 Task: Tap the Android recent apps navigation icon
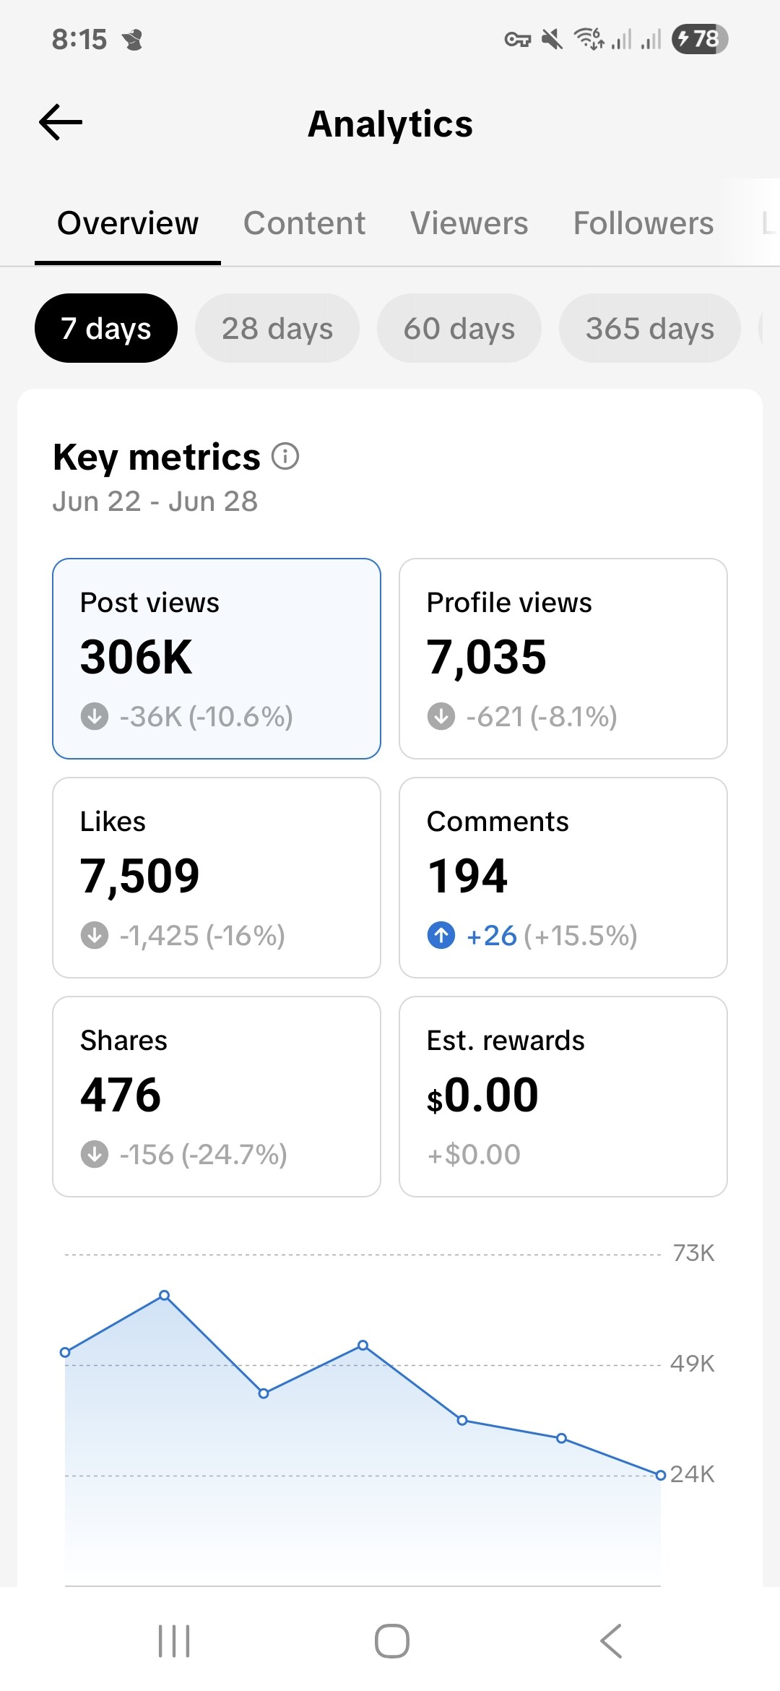point(174,1640)
